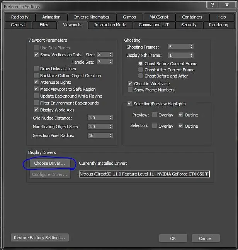Screen dimensions: 238x250
Task: Uncheck Selection Outline checkbox
Action: [181, 126]
